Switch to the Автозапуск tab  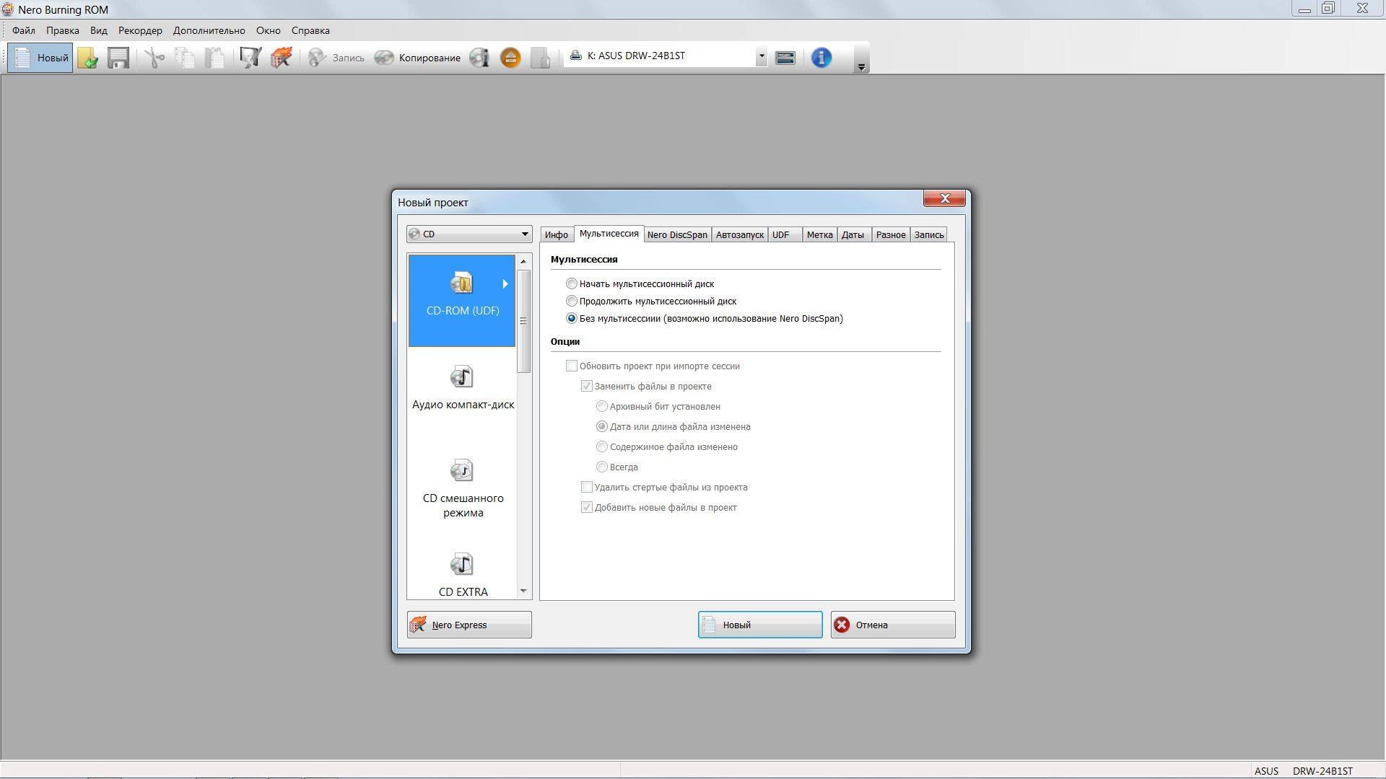(x=740, y=234)
